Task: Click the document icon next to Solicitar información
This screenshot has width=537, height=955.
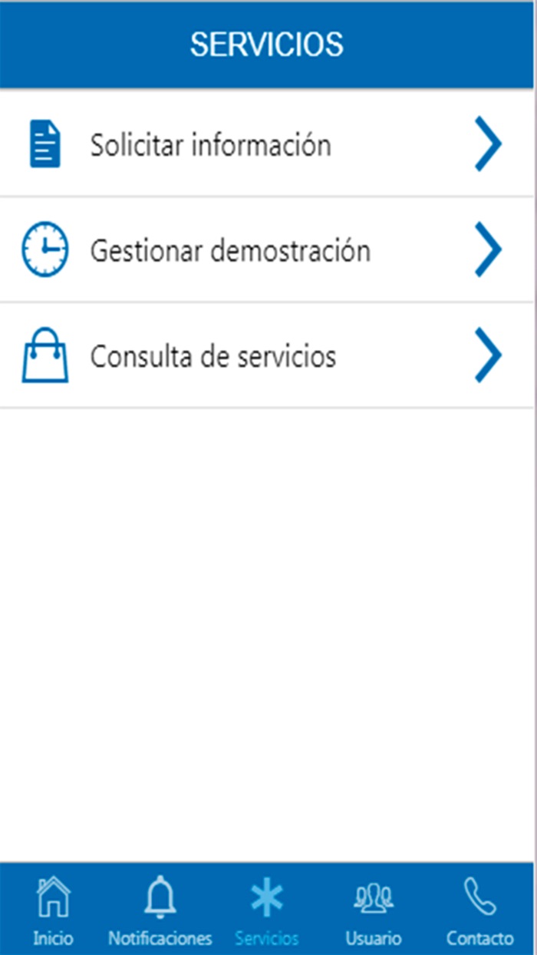Action: pyautogui.click(x=44, y=144)
